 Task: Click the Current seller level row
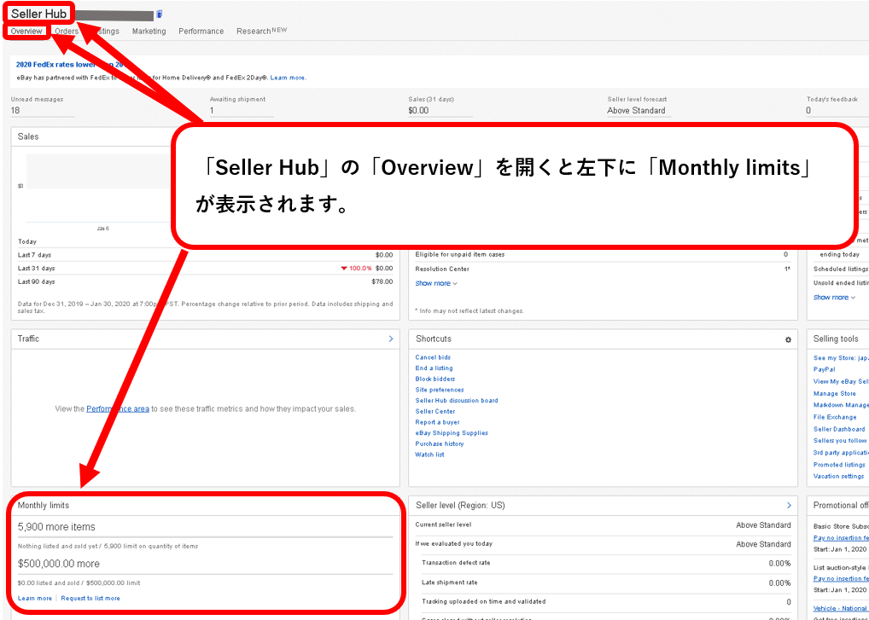click(603, 524)
